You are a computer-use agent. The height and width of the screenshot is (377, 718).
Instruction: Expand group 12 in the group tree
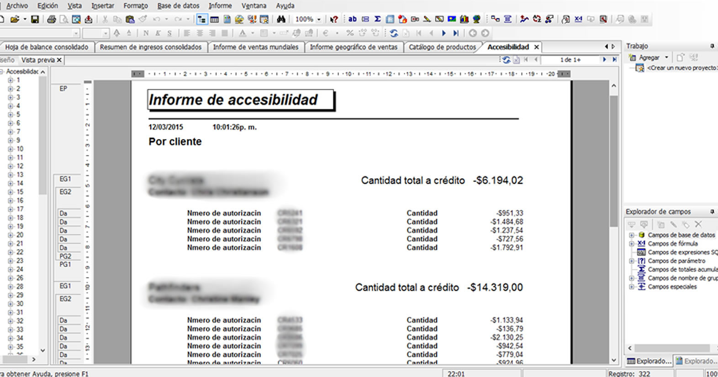(x=10, y=166)
